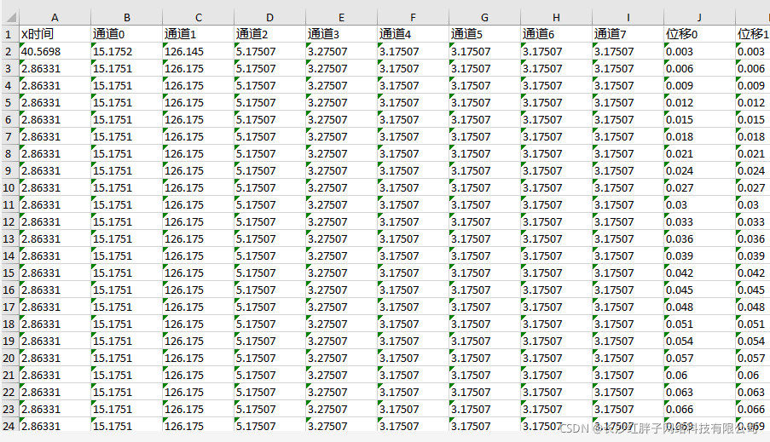Click column E value in row 8
Screen dimensions: 770x442
coord(341,153)
